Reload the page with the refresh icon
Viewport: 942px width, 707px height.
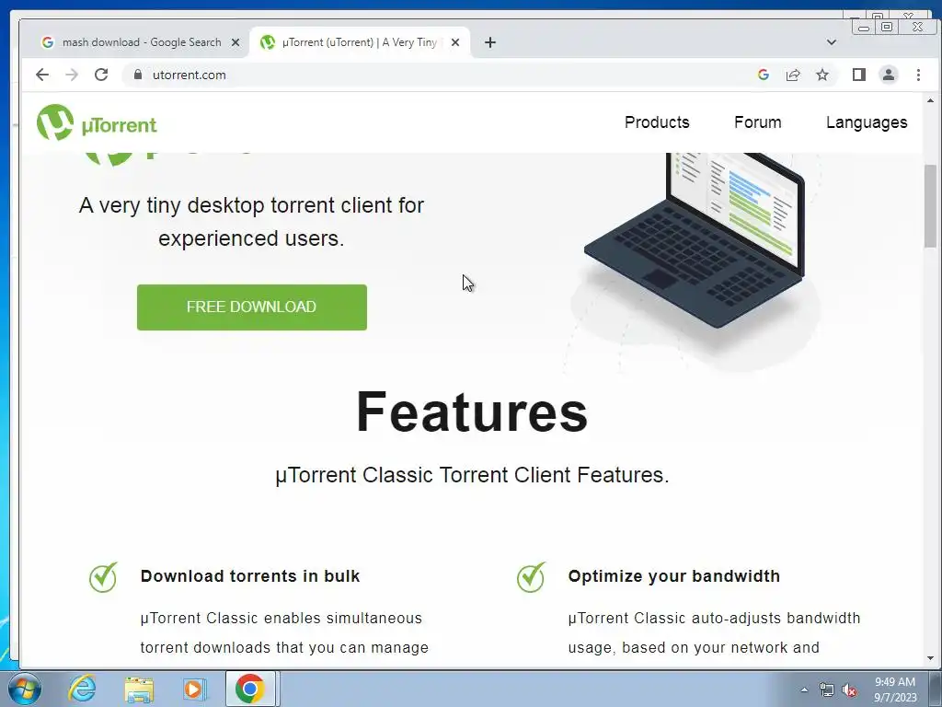[x=101, y=75]
